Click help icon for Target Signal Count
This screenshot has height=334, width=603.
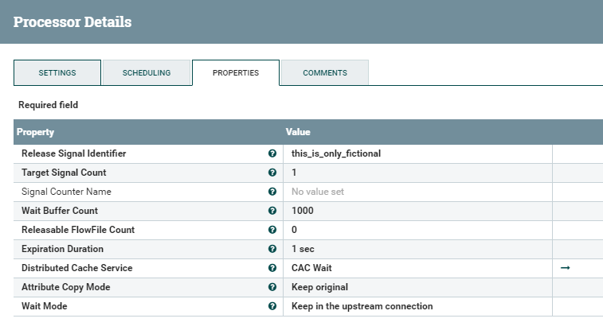272,173
